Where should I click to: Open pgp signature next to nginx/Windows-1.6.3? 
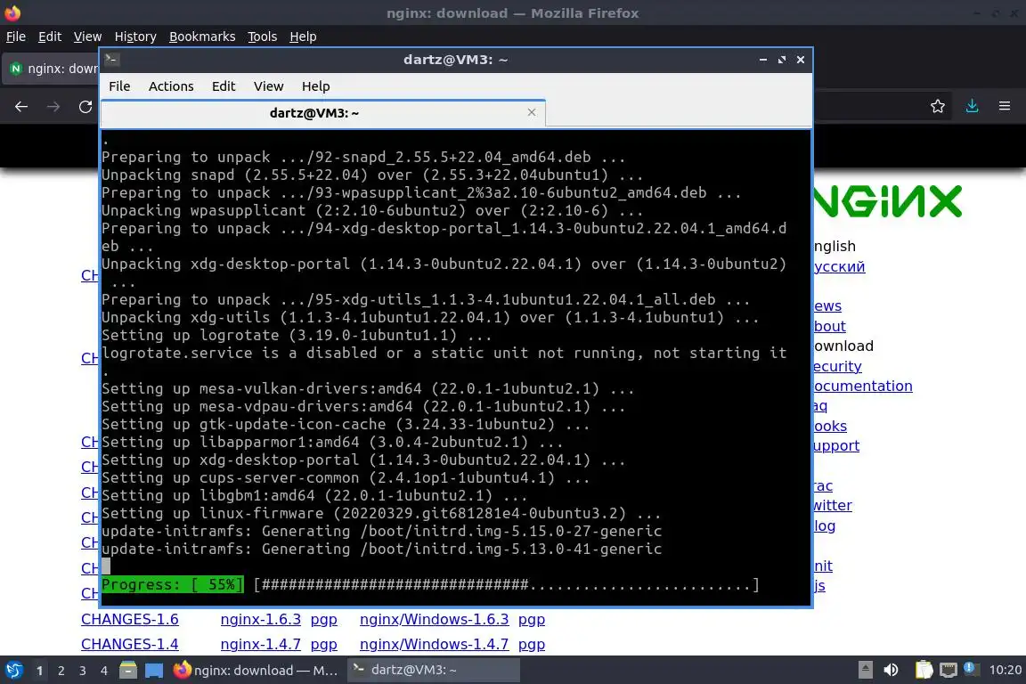coord(532,620)
